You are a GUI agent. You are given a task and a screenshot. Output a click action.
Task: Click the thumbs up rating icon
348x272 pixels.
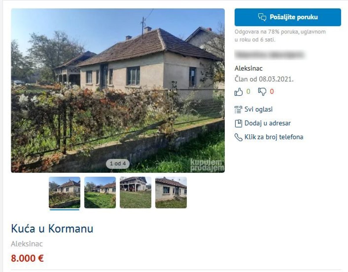coord(238,92)
